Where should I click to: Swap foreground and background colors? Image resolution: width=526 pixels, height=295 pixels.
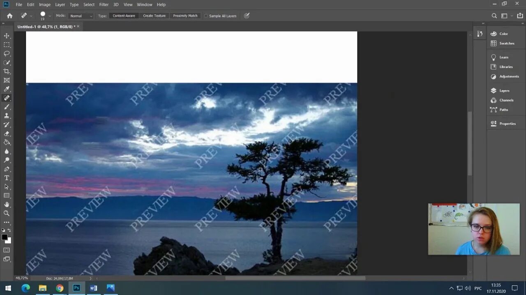coord(9,231)
